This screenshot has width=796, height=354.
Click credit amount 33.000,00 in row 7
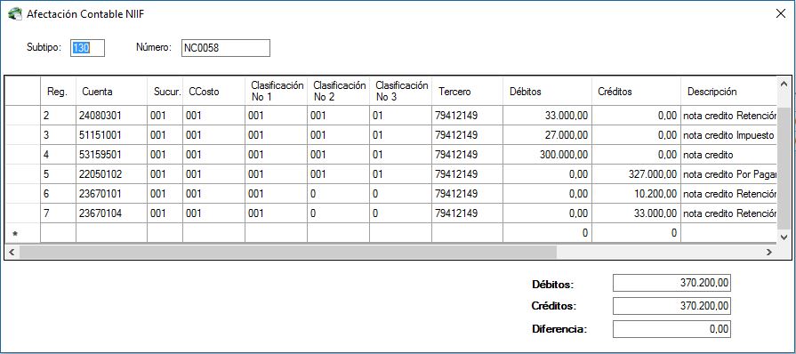(636, 213)
